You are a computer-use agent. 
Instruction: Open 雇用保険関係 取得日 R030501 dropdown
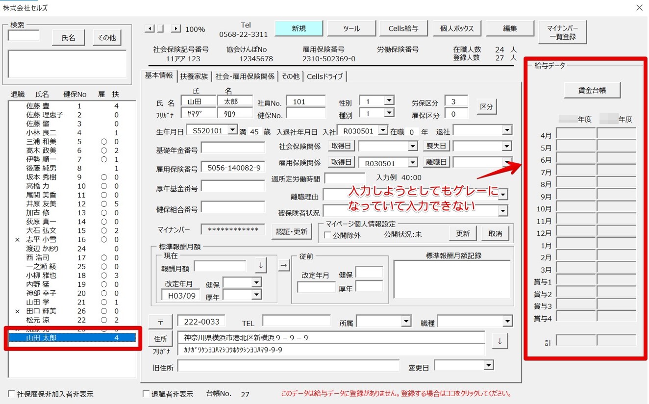(413, 162)
